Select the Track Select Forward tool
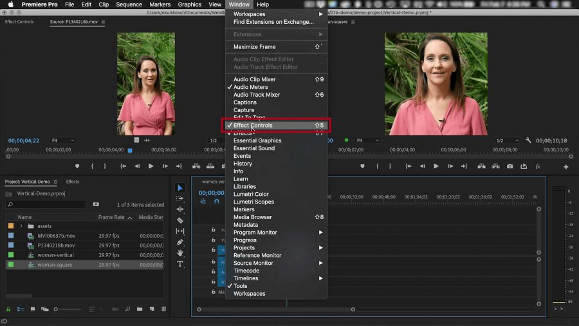 180,198
